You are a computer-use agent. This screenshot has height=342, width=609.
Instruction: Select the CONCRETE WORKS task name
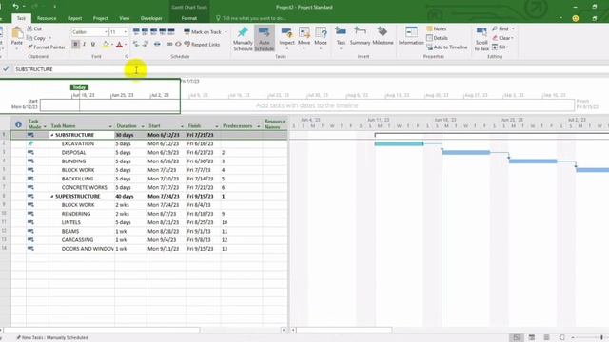tap(85, 188)
